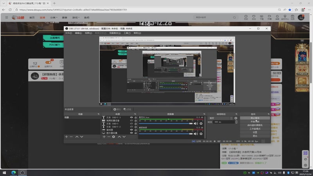
Task: Click the mixer panel vertical scrollbar
Action: (x=205, y=127)
